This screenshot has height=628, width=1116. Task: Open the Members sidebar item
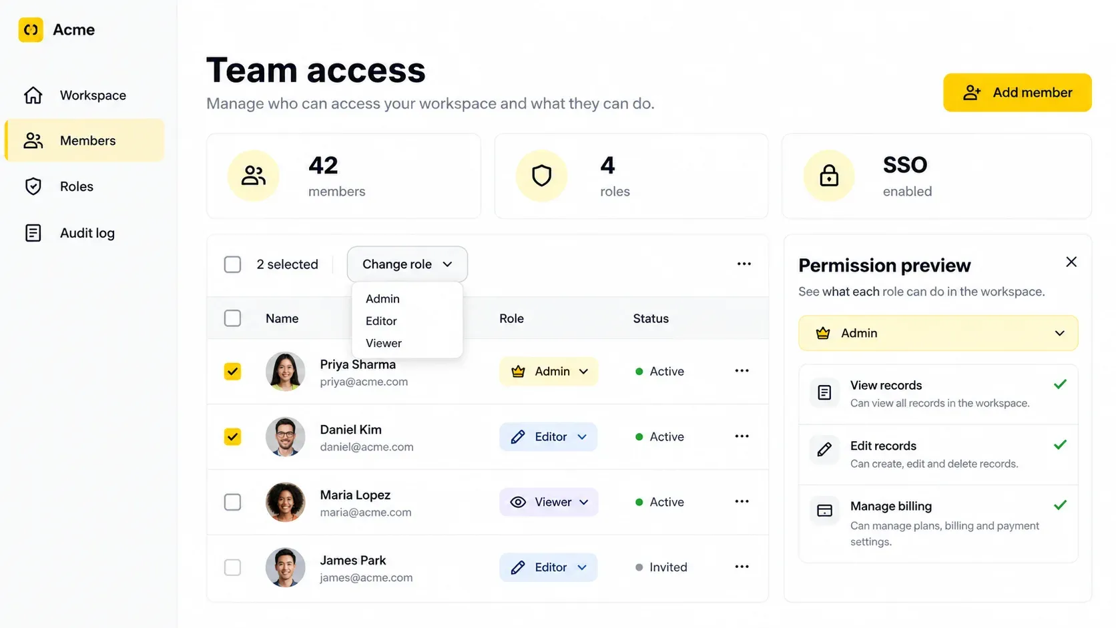pyautogui.click(x=85, y=141)
